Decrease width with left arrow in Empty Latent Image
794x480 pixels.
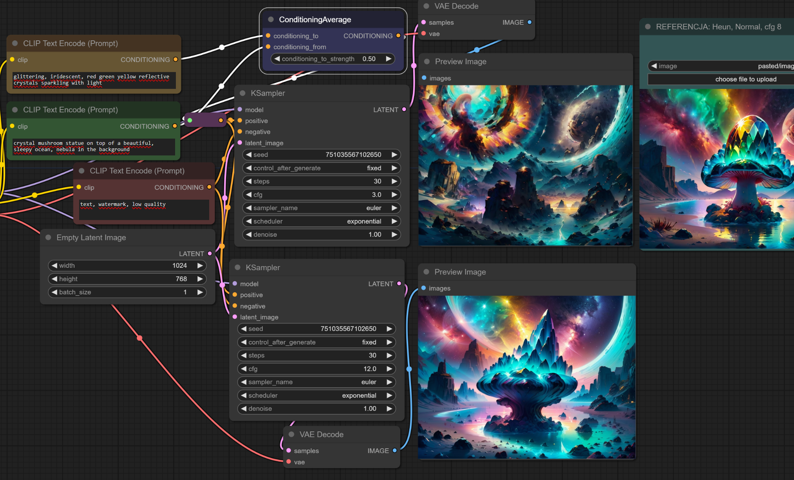[x=54, y=265]
